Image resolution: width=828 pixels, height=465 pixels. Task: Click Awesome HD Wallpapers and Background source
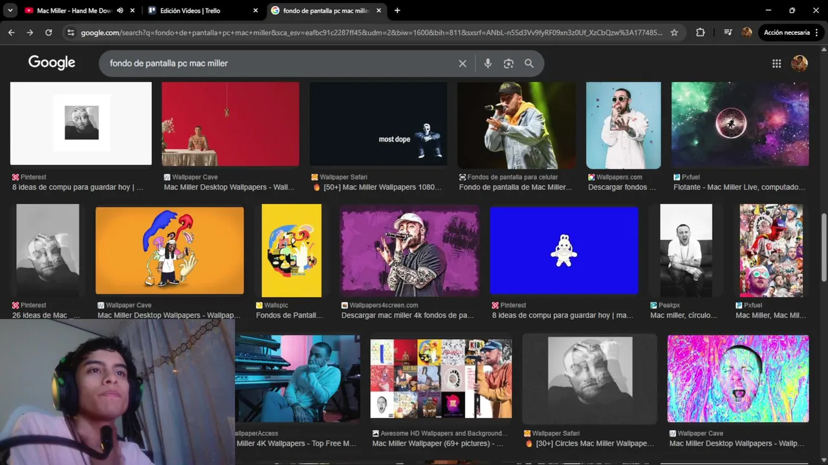click(x=441, y=433)
